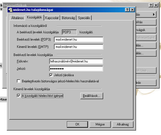161x135 pixels.
Task: Go to the Speciális tab
Action: coord(84,18)
